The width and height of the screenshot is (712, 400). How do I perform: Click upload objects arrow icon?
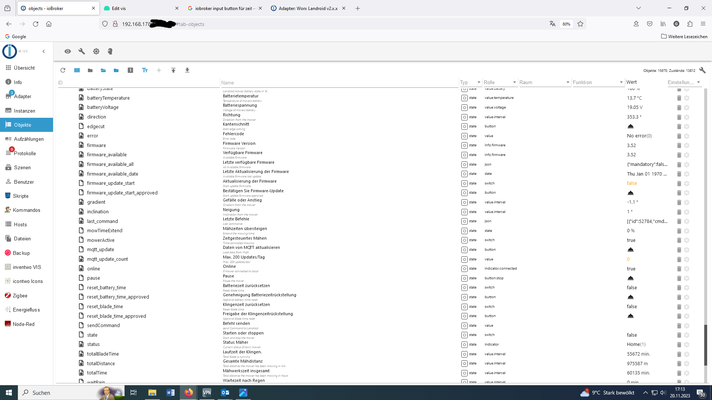pyautogui.click(x=173, y=70)
